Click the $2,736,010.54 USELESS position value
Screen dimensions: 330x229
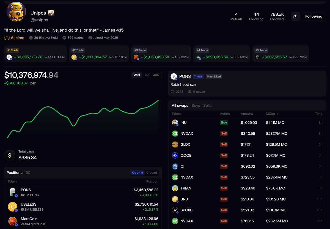pyautogui.click(x=146, y=204)
